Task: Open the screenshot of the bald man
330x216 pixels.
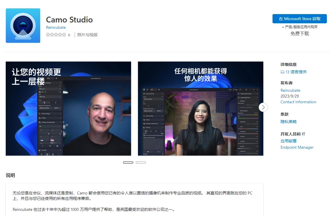Action: pyautogui.click(x=68, y=109)
